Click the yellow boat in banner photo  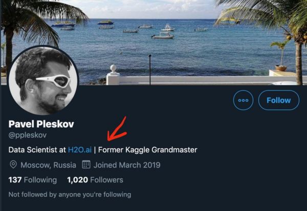point(106,22)
